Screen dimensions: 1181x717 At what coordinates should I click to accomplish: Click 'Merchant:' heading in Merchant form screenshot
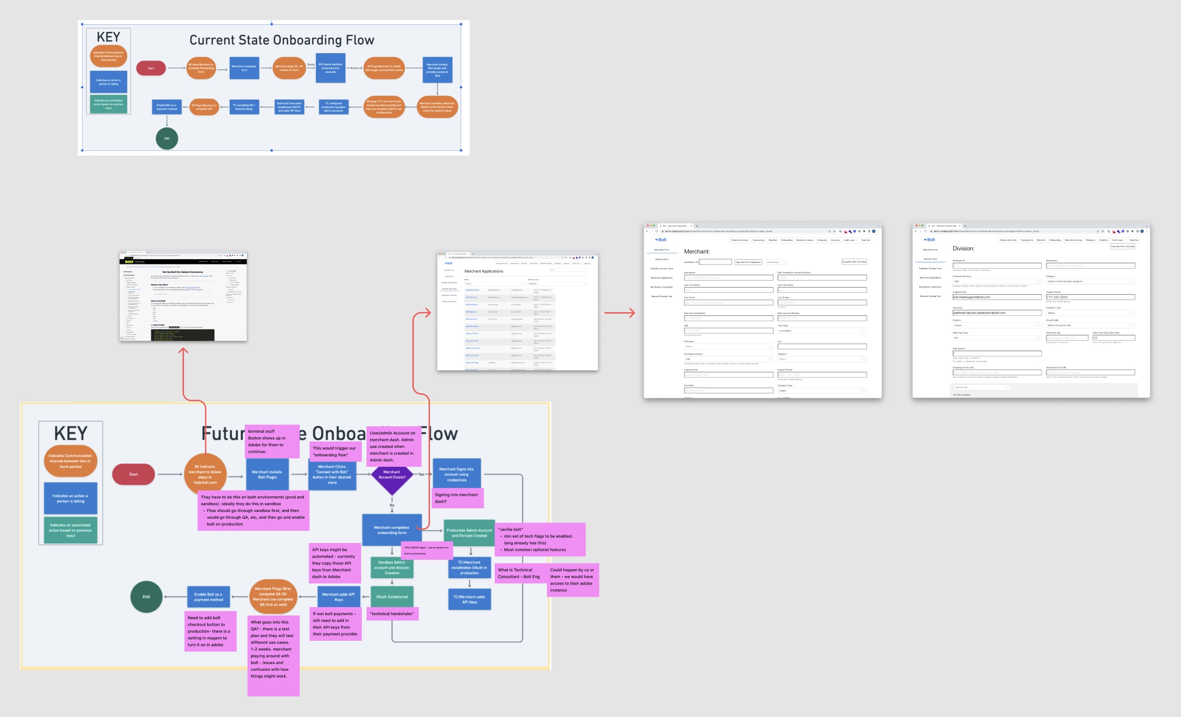point(697,252)
